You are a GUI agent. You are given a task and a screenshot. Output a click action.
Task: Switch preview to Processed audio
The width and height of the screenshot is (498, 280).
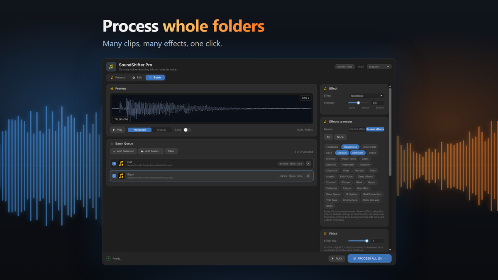point(139,130)
